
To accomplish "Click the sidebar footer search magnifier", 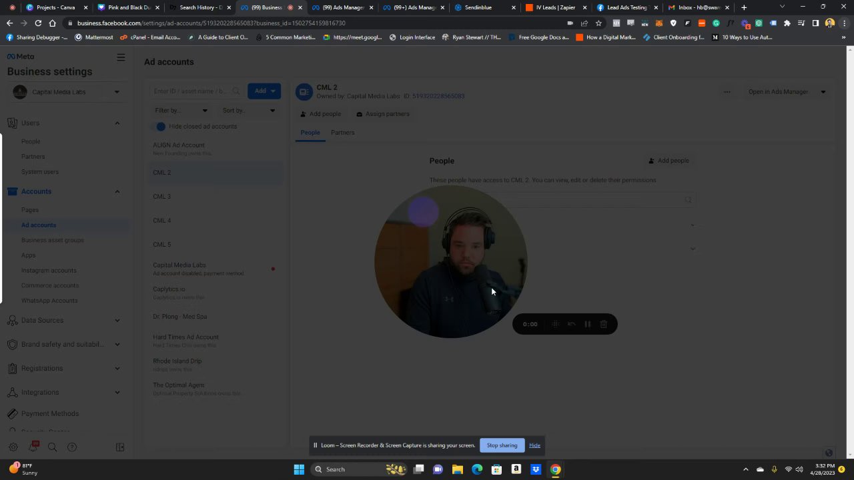I will pyautogui.click(x=52, y=447).
